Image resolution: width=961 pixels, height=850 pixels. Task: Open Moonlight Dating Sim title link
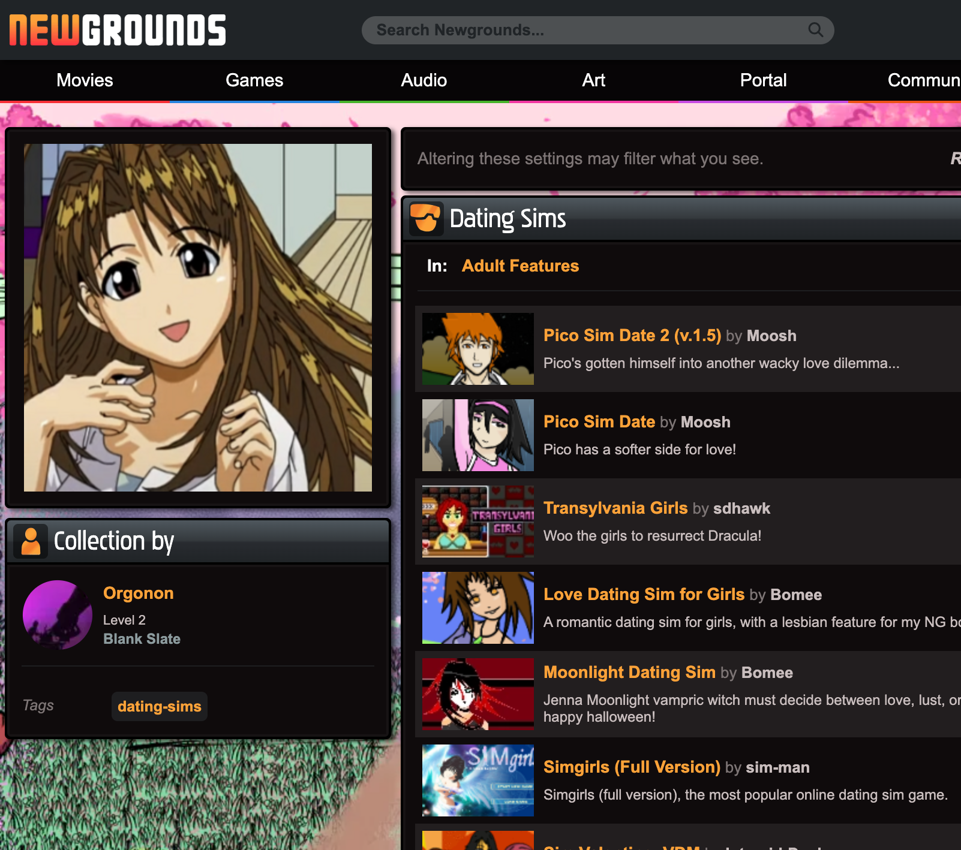coord(629,672)
